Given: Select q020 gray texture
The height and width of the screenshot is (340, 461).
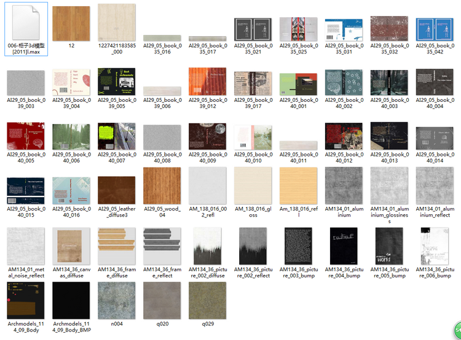Looking at the screenshot, I should click(x=162, y=300).
